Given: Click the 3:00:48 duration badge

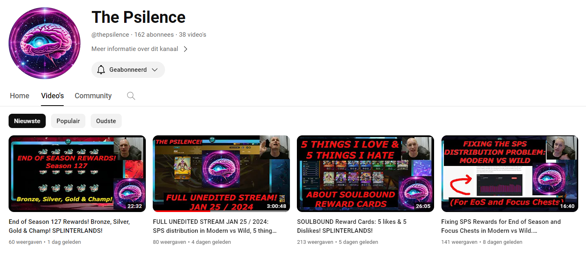Looking at the screenshot, I should pos(276,206).
